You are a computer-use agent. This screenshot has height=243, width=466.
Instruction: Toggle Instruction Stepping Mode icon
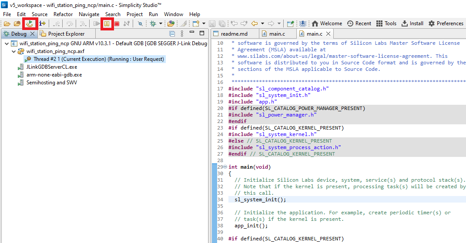click(42, 23)
